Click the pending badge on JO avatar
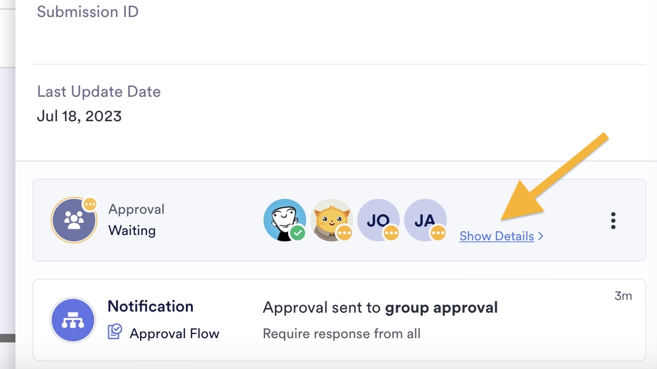Image resolution: width=657 pixels, height=369 pixels. (391, 233)
